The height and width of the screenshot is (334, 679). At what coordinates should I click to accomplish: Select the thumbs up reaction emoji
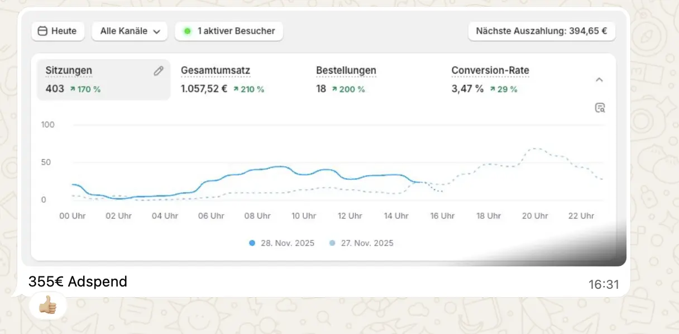48,306
